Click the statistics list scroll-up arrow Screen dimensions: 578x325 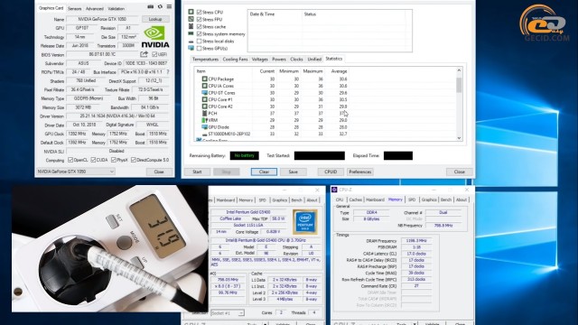point(459,70)
